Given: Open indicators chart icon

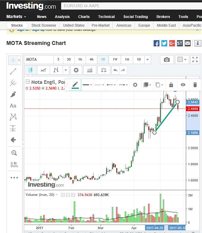Looking at the screenshot, I should [x=90, y=70].
